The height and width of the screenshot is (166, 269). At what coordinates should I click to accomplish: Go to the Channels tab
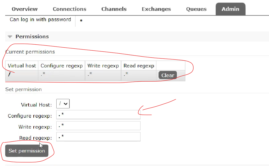[114, 9]
